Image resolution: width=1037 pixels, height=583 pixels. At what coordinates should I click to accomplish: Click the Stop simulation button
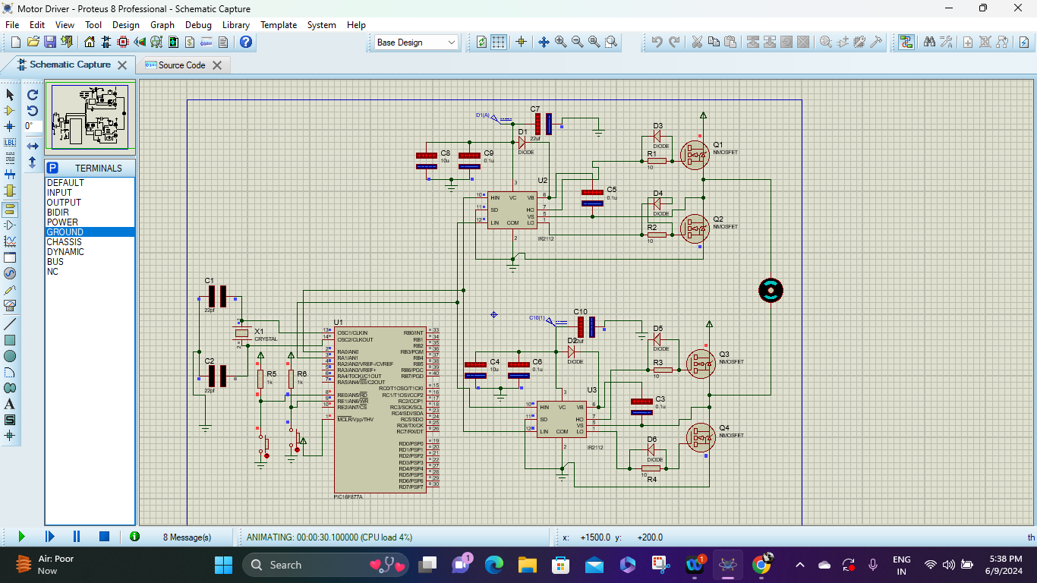pyautogui.click(x=105, y=537)
